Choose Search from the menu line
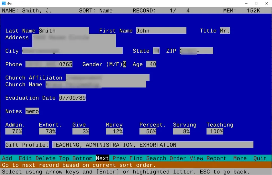Viewport: 272px width, 175px height. [156, 158]
